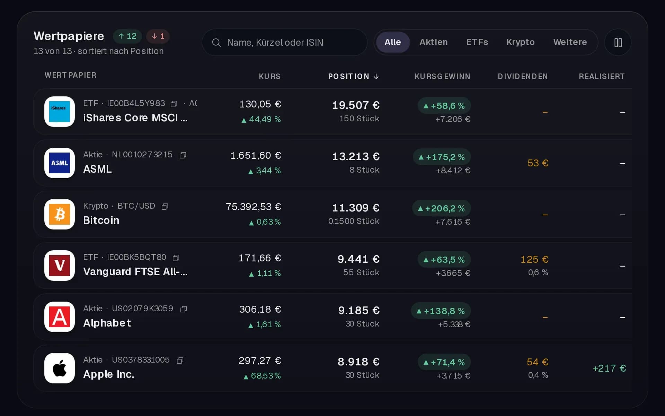665x416 pixels.
Task: Copy the BTC/USD ticker symbol
Action: click(165, 206)
